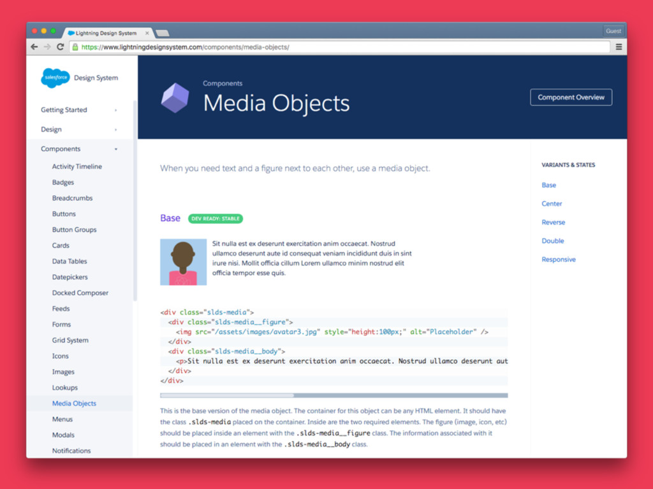Open the browser hamburger menu
The width and height of the screenshot is (653, 489).
(619, 47)
